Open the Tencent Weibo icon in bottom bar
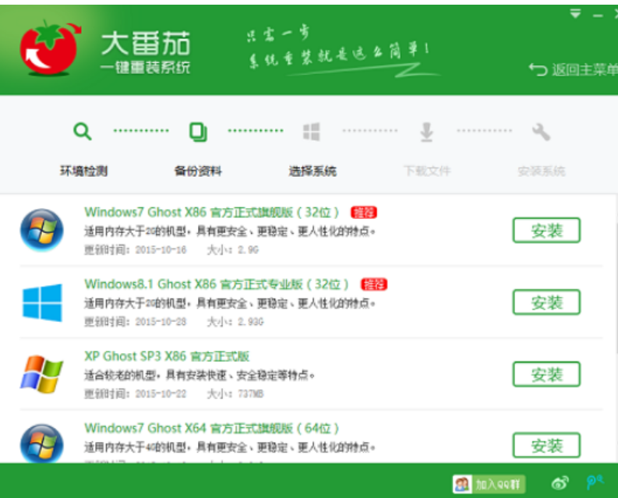Screen dimensions: 618x498 pyautogui.click(x=595, y=482)
